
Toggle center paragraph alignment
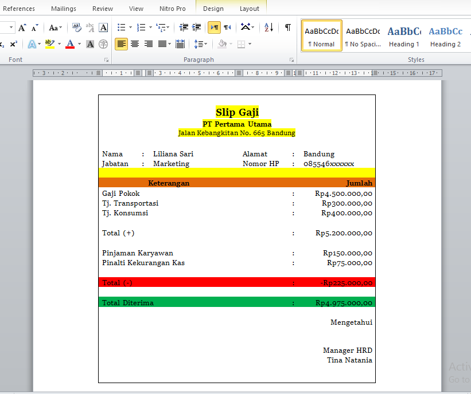(x=135, y=44)
